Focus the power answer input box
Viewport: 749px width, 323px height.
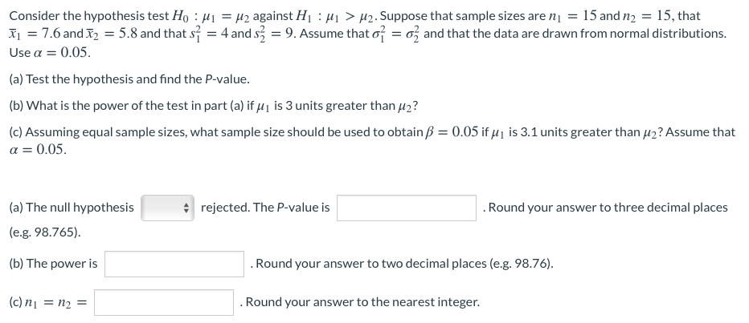pos(174,264)
